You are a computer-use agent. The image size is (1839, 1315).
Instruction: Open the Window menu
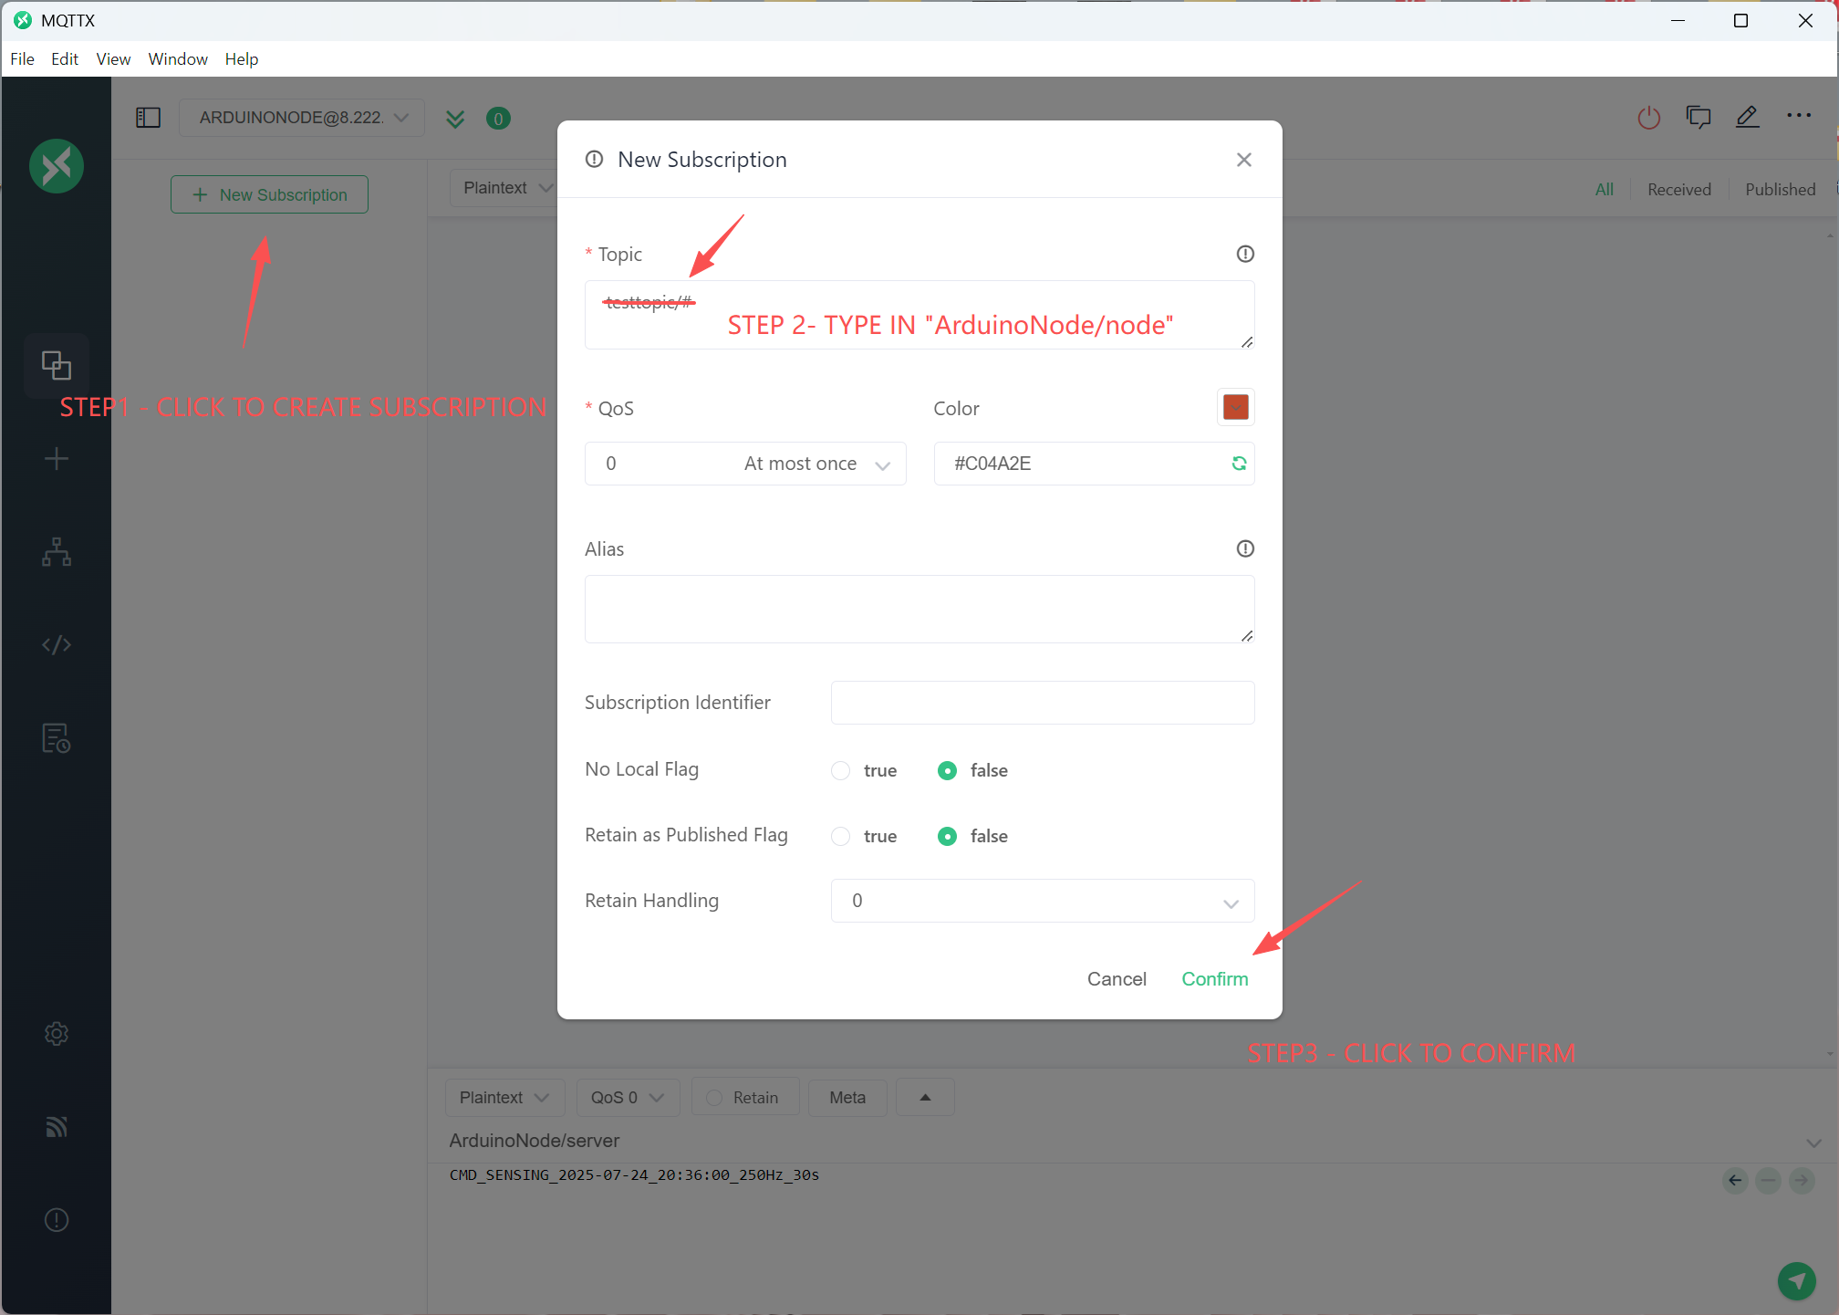(178, 59)
